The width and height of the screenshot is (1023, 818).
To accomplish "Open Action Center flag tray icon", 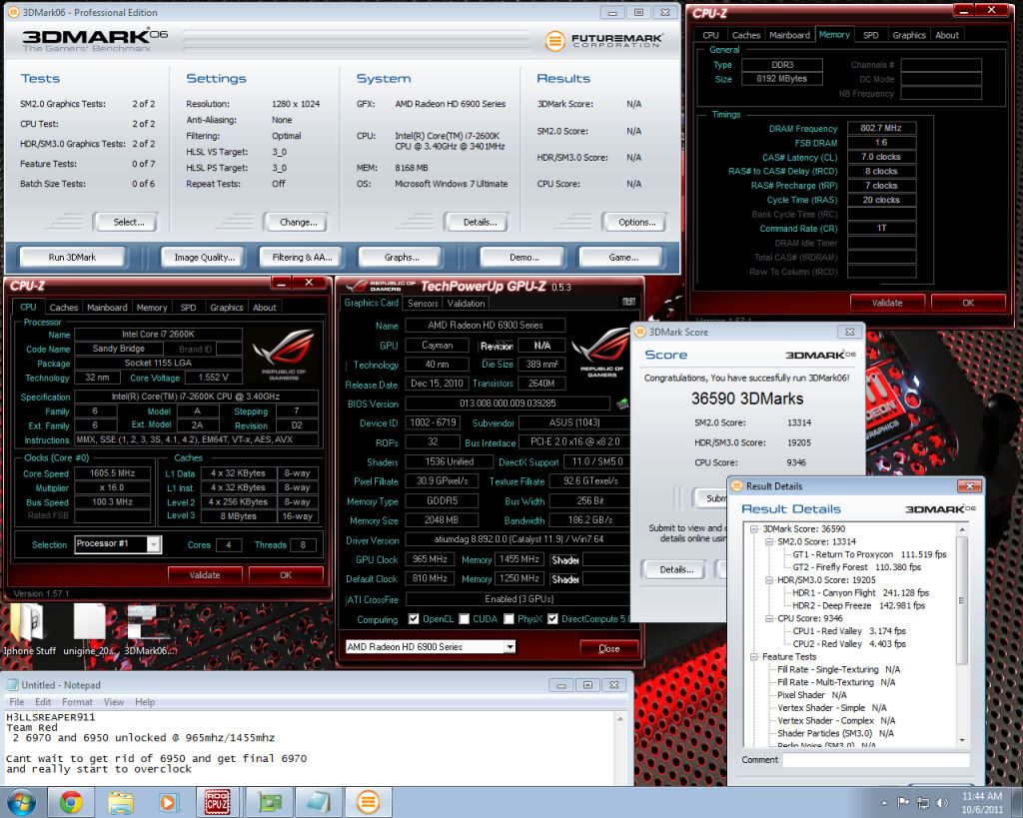I will (903, 802).
